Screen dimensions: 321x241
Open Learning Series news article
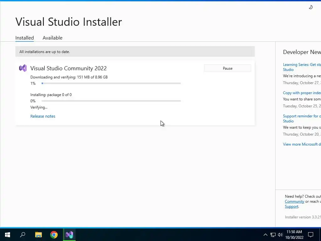pos(302,67)
